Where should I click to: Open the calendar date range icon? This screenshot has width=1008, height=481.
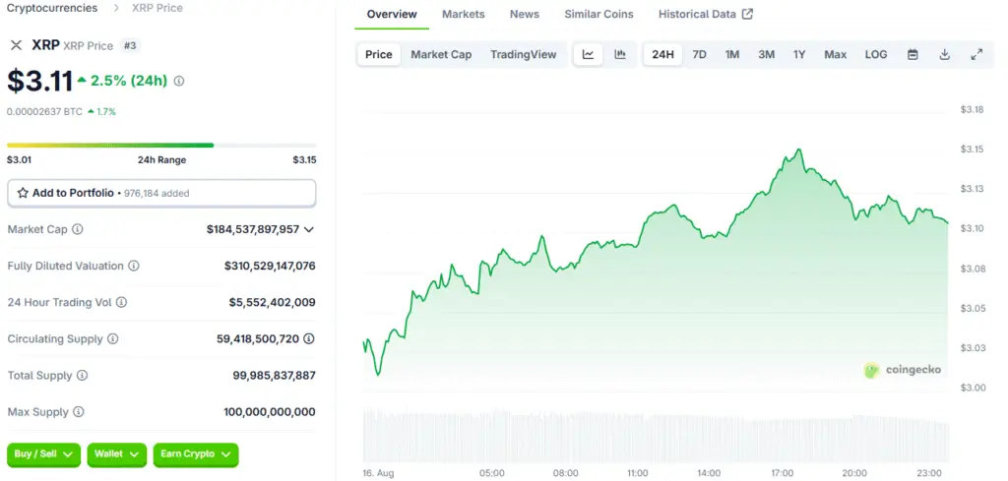tap(913, 54)
